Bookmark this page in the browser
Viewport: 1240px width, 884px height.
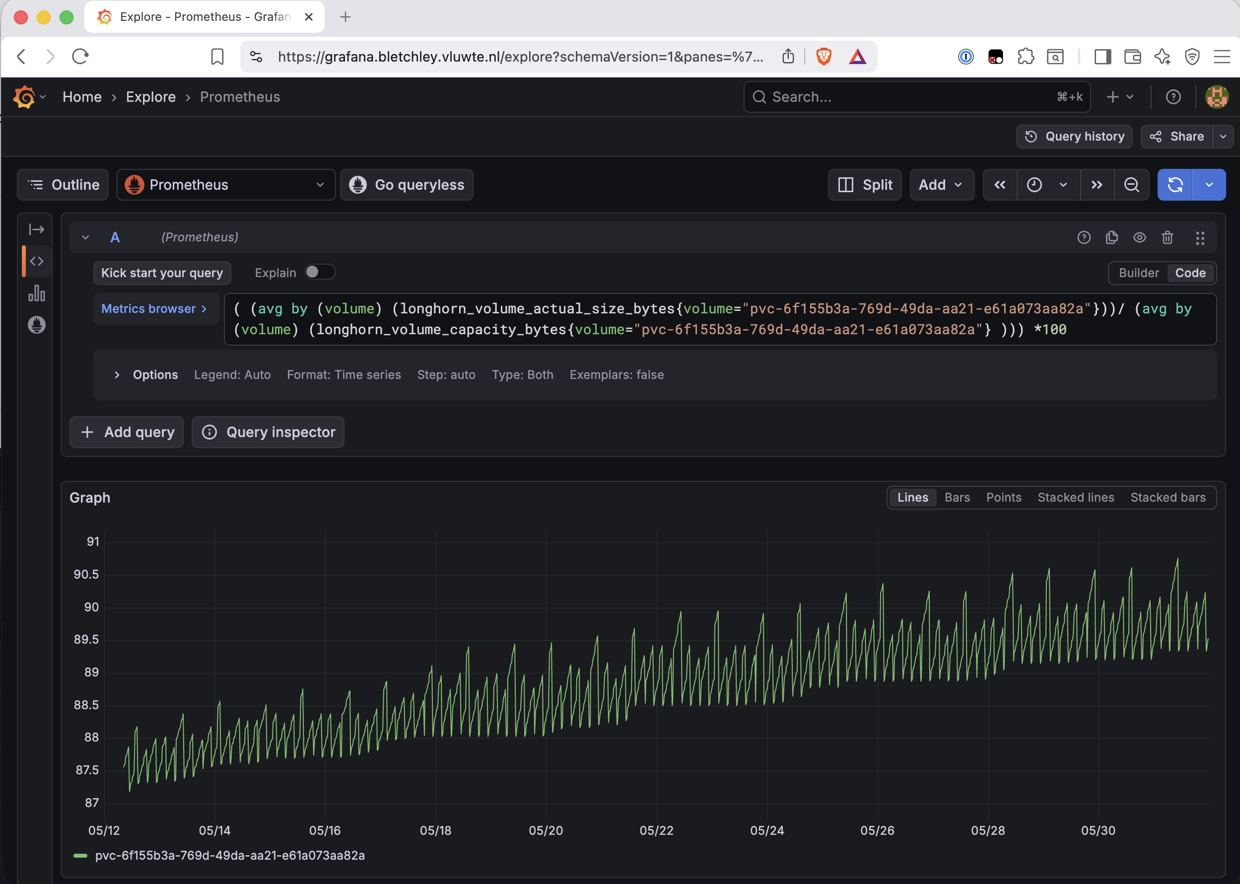pyautogui.click(x=217, y=57)
